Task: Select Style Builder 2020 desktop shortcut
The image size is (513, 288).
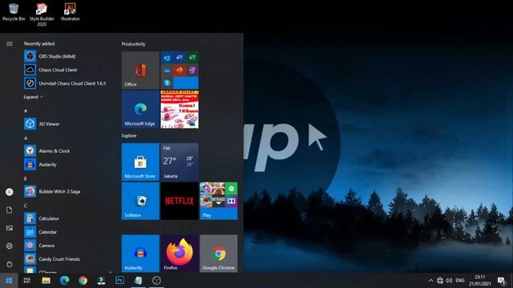Action: pos(42,14)
